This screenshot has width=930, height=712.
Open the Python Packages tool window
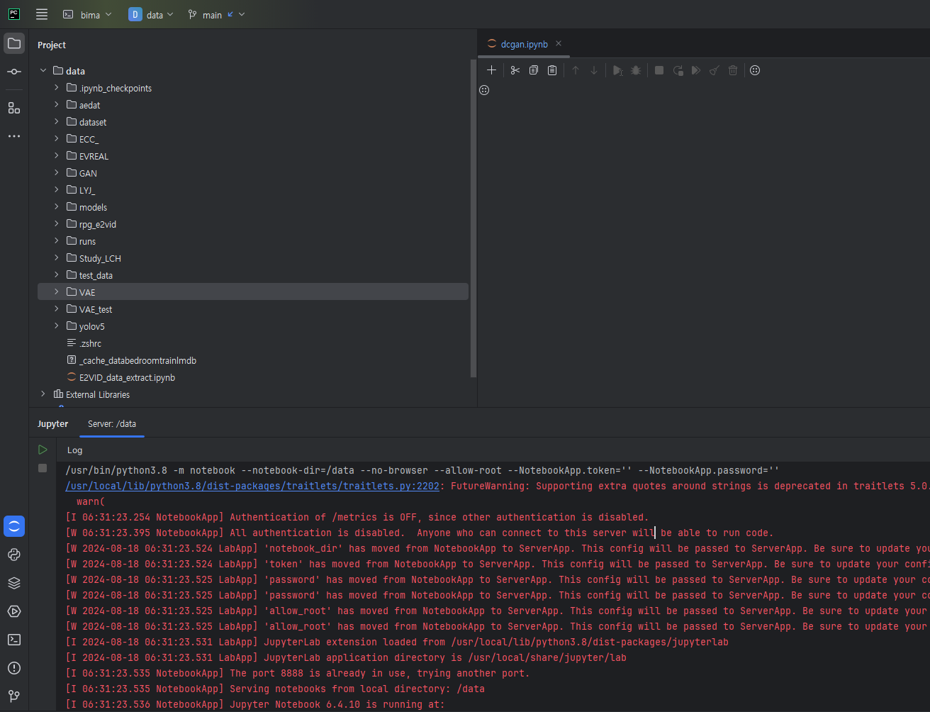pos(14,583)
